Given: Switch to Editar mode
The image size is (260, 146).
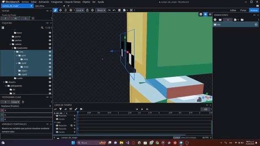Looking at the screenshot, I should (x=233, y=10).
